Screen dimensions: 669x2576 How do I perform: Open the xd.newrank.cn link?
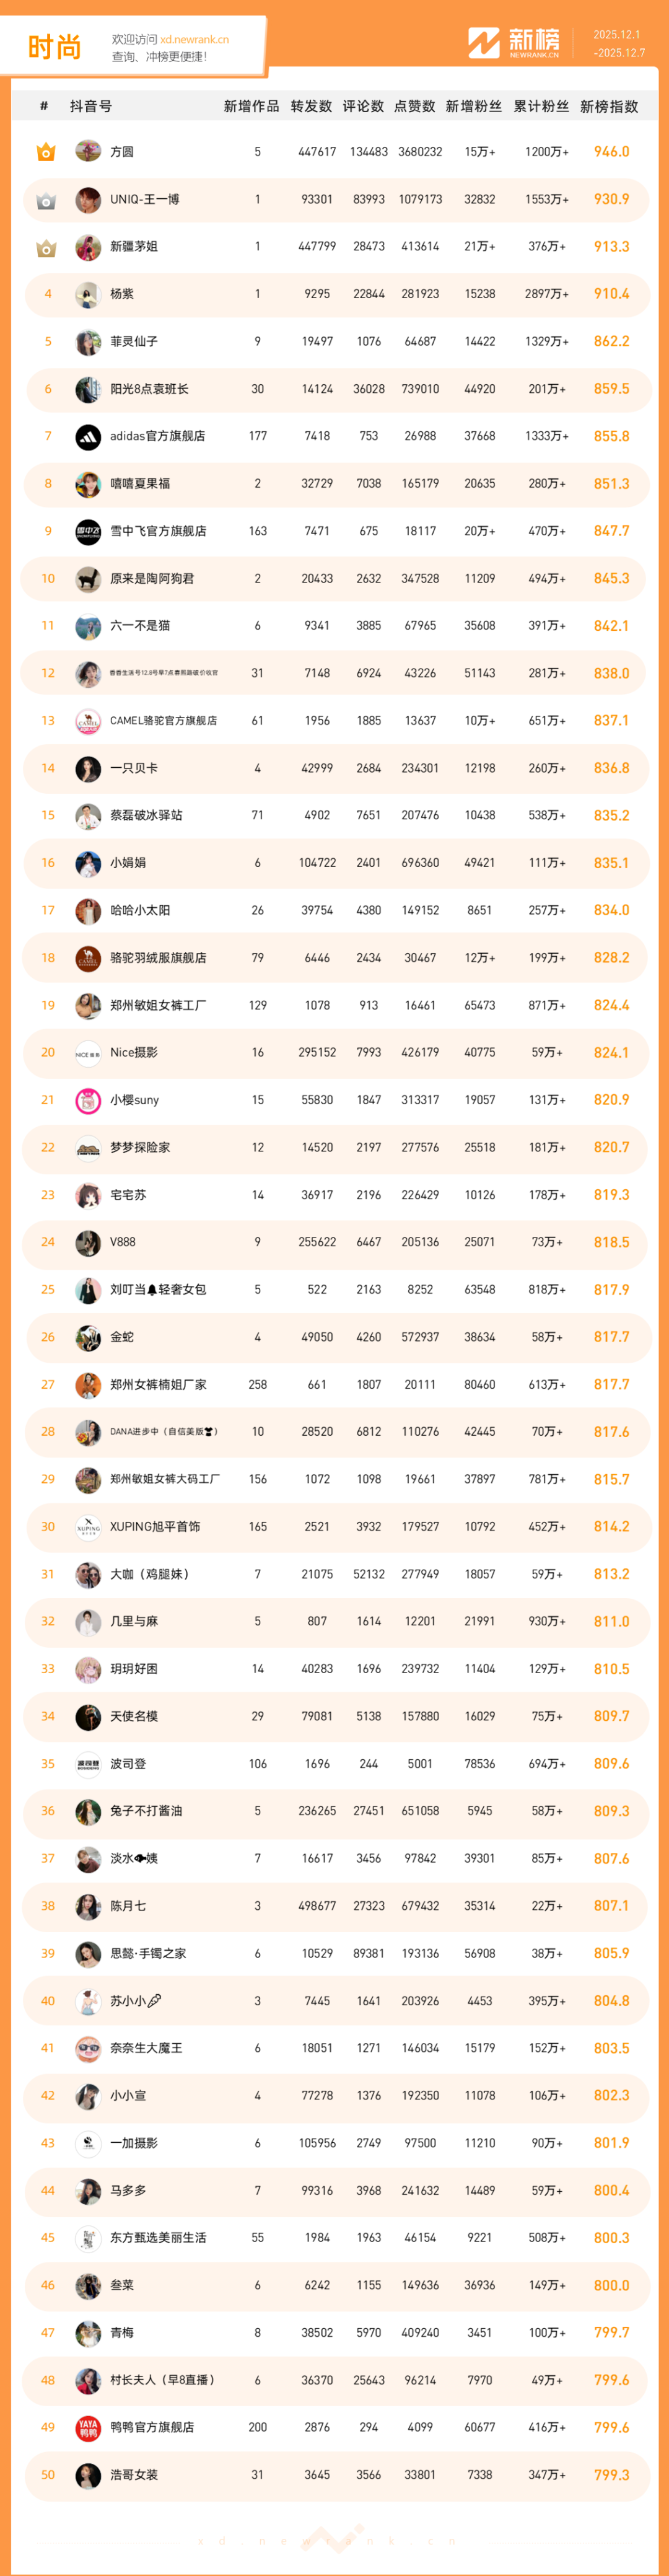click(x=194, y=40)
